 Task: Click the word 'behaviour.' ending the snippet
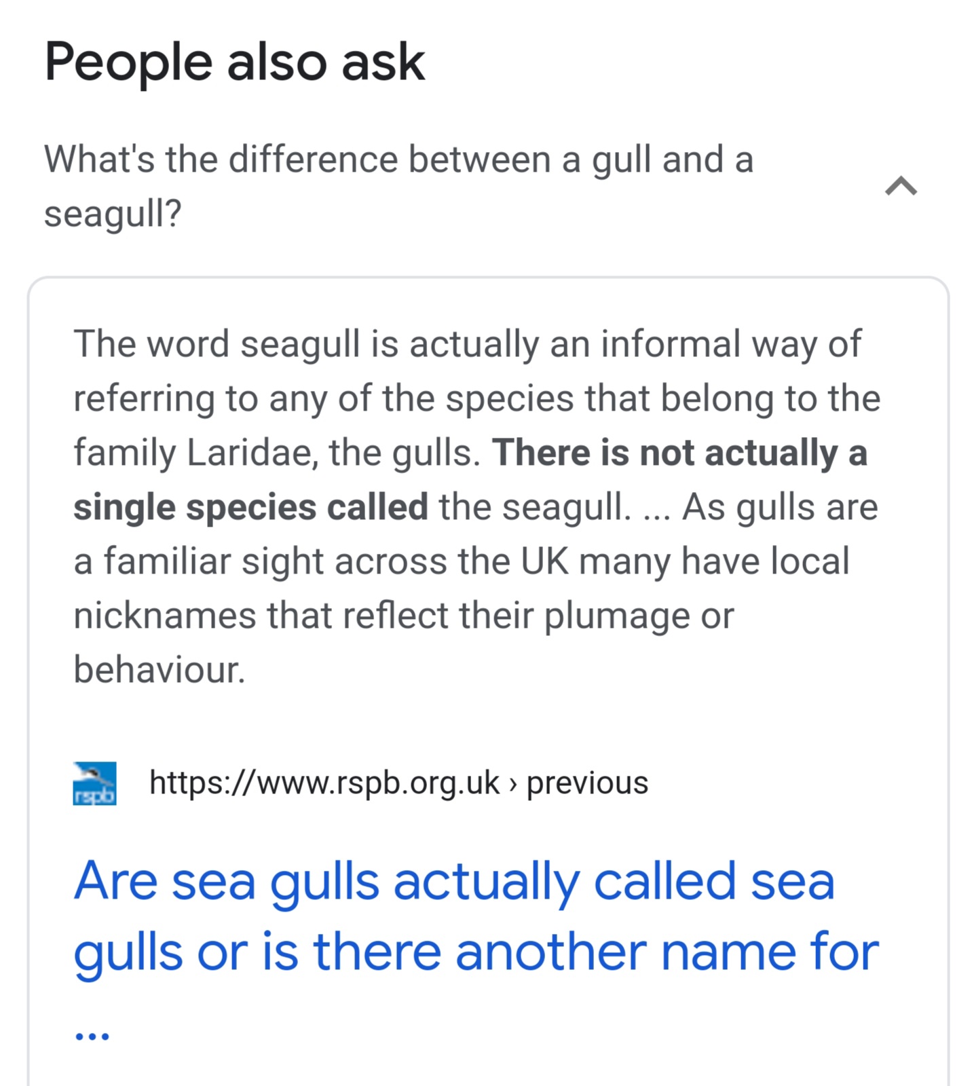pos(159,670)
